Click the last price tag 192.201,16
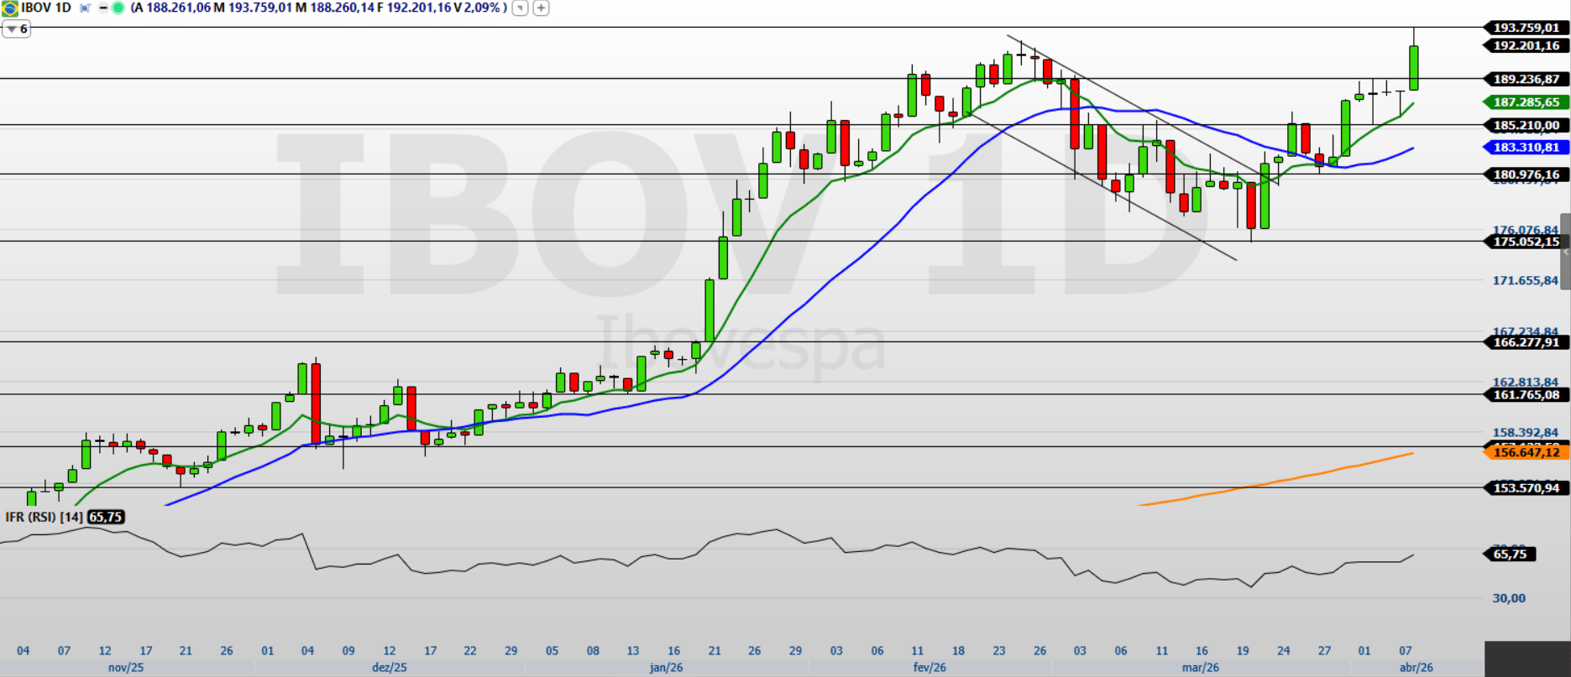 (1526, 46)
